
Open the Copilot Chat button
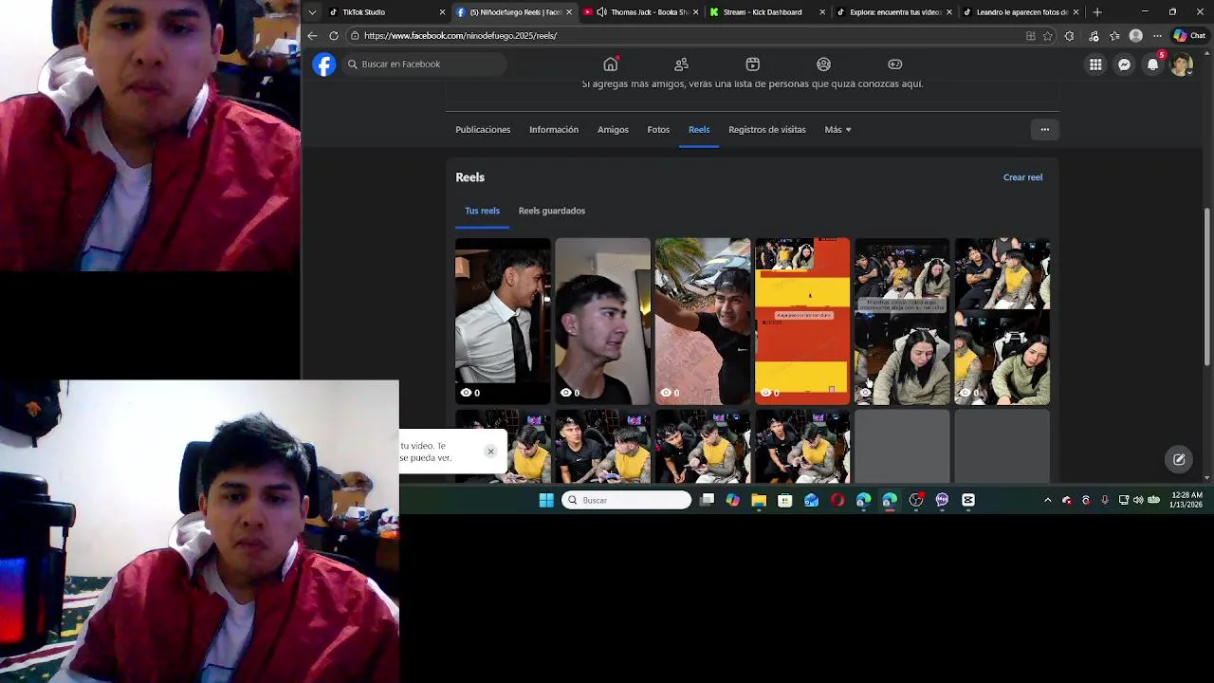coord(1188,36)
